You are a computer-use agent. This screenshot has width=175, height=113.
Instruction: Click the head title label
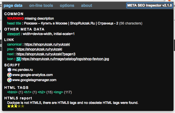click(14, 23)
